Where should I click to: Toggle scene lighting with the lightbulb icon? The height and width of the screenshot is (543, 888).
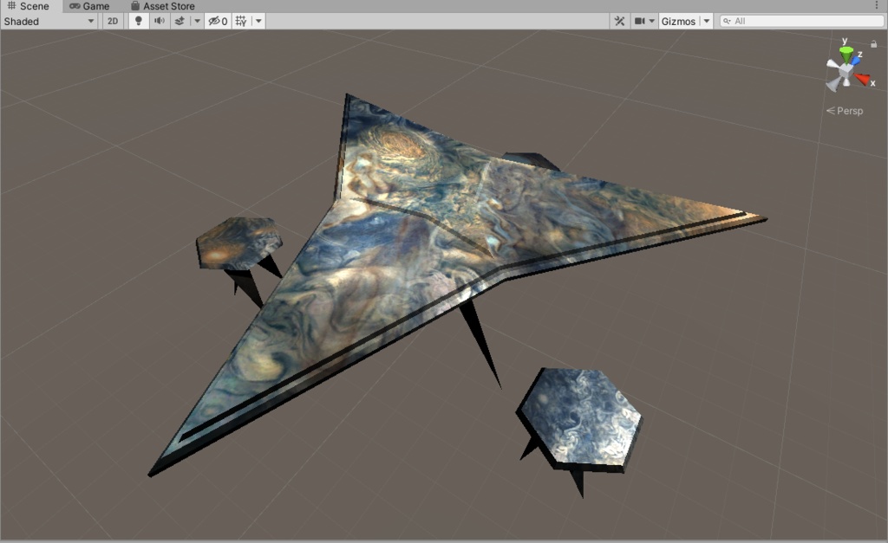(138, 21)
